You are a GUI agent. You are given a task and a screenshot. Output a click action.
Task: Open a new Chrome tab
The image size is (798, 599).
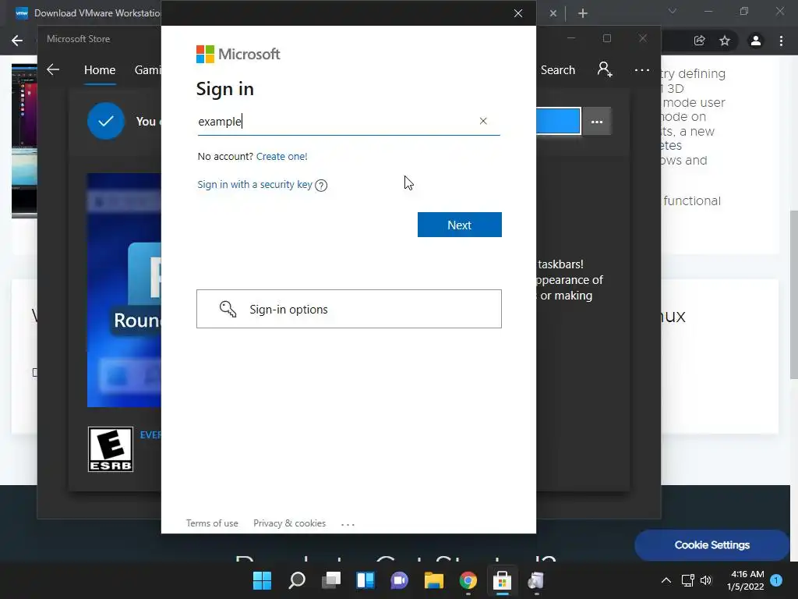[583, 13]
